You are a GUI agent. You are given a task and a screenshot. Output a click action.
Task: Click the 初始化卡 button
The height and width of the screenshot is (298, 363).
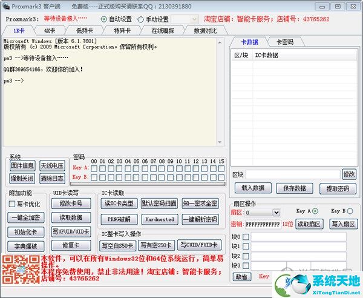click(25, 232)
